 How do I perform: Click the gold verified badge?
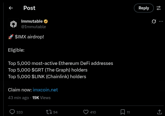(46, 21)
